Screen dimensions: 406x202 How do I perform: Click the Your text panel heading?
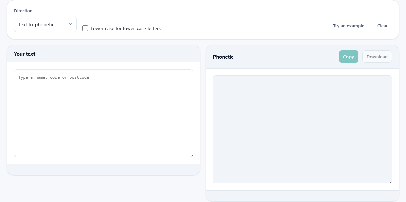click(24, 54)
